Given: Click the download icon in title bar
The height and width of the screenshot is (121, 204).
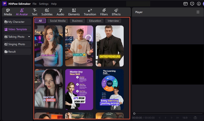Looking at the screenshot, I should (x=199, y=4).
